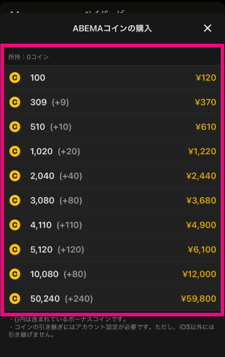Tap the ¥4,900 price label
225x357 pixels.
[201, 225]
